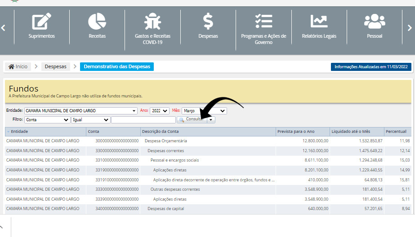
Task: Open Gastos e Receitas COVID-19 icon
Action: click(152, 22)
